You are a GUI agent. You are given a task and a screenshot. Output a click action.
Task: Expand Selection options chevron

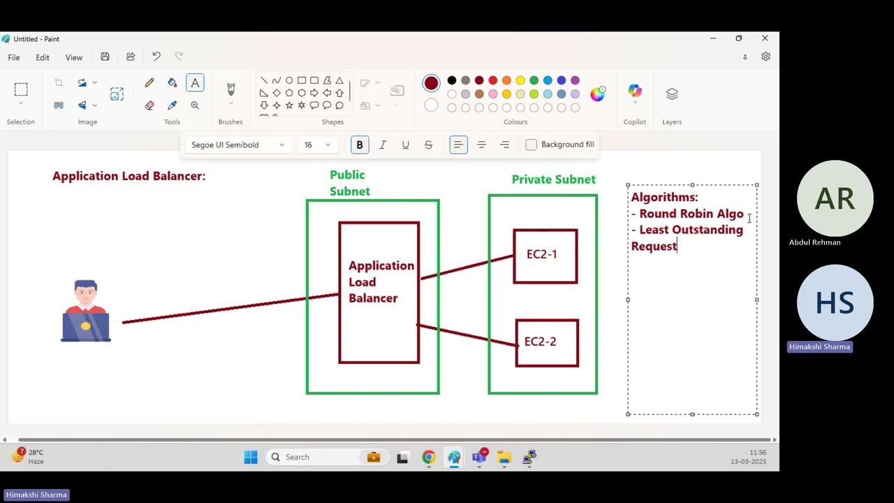[21, 104]
